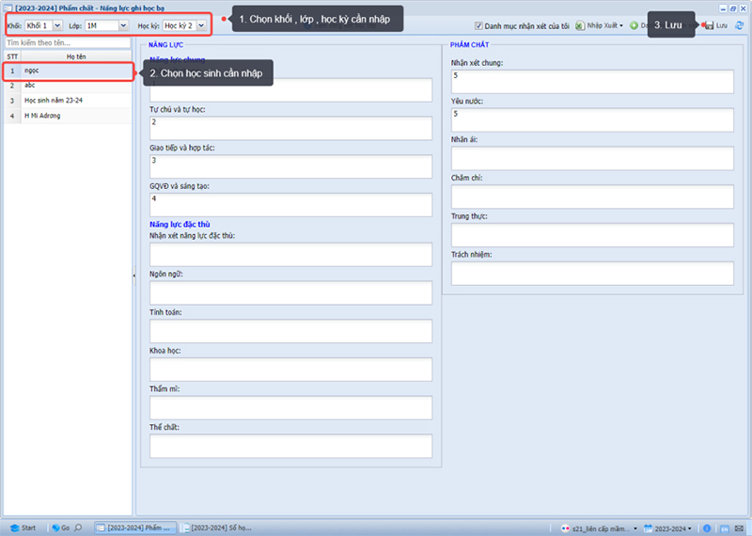Click the Nhân ái text field
The height and width of the screenshot is (536, 752).
pyautogui.click(x=592, y=158)
